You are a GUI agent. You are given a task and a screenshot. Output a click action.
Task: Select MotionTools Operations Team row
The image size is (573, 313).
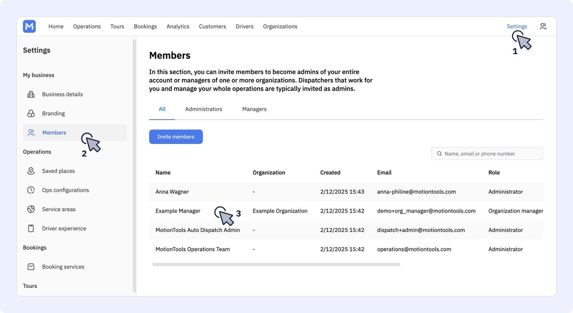(346, 249)
